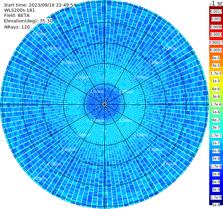Click the 2.00km ring label in upper-left quadrant
223x209 pixels.
(x=83, y=77)
